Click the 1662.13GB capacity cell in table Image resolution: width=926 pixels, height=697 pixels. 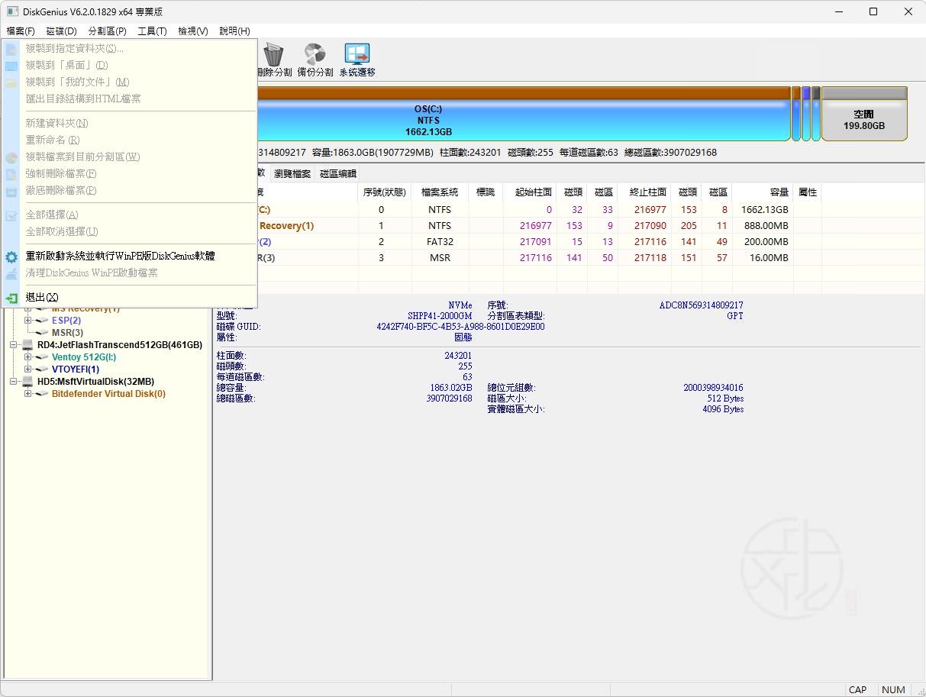click(763, 210)
